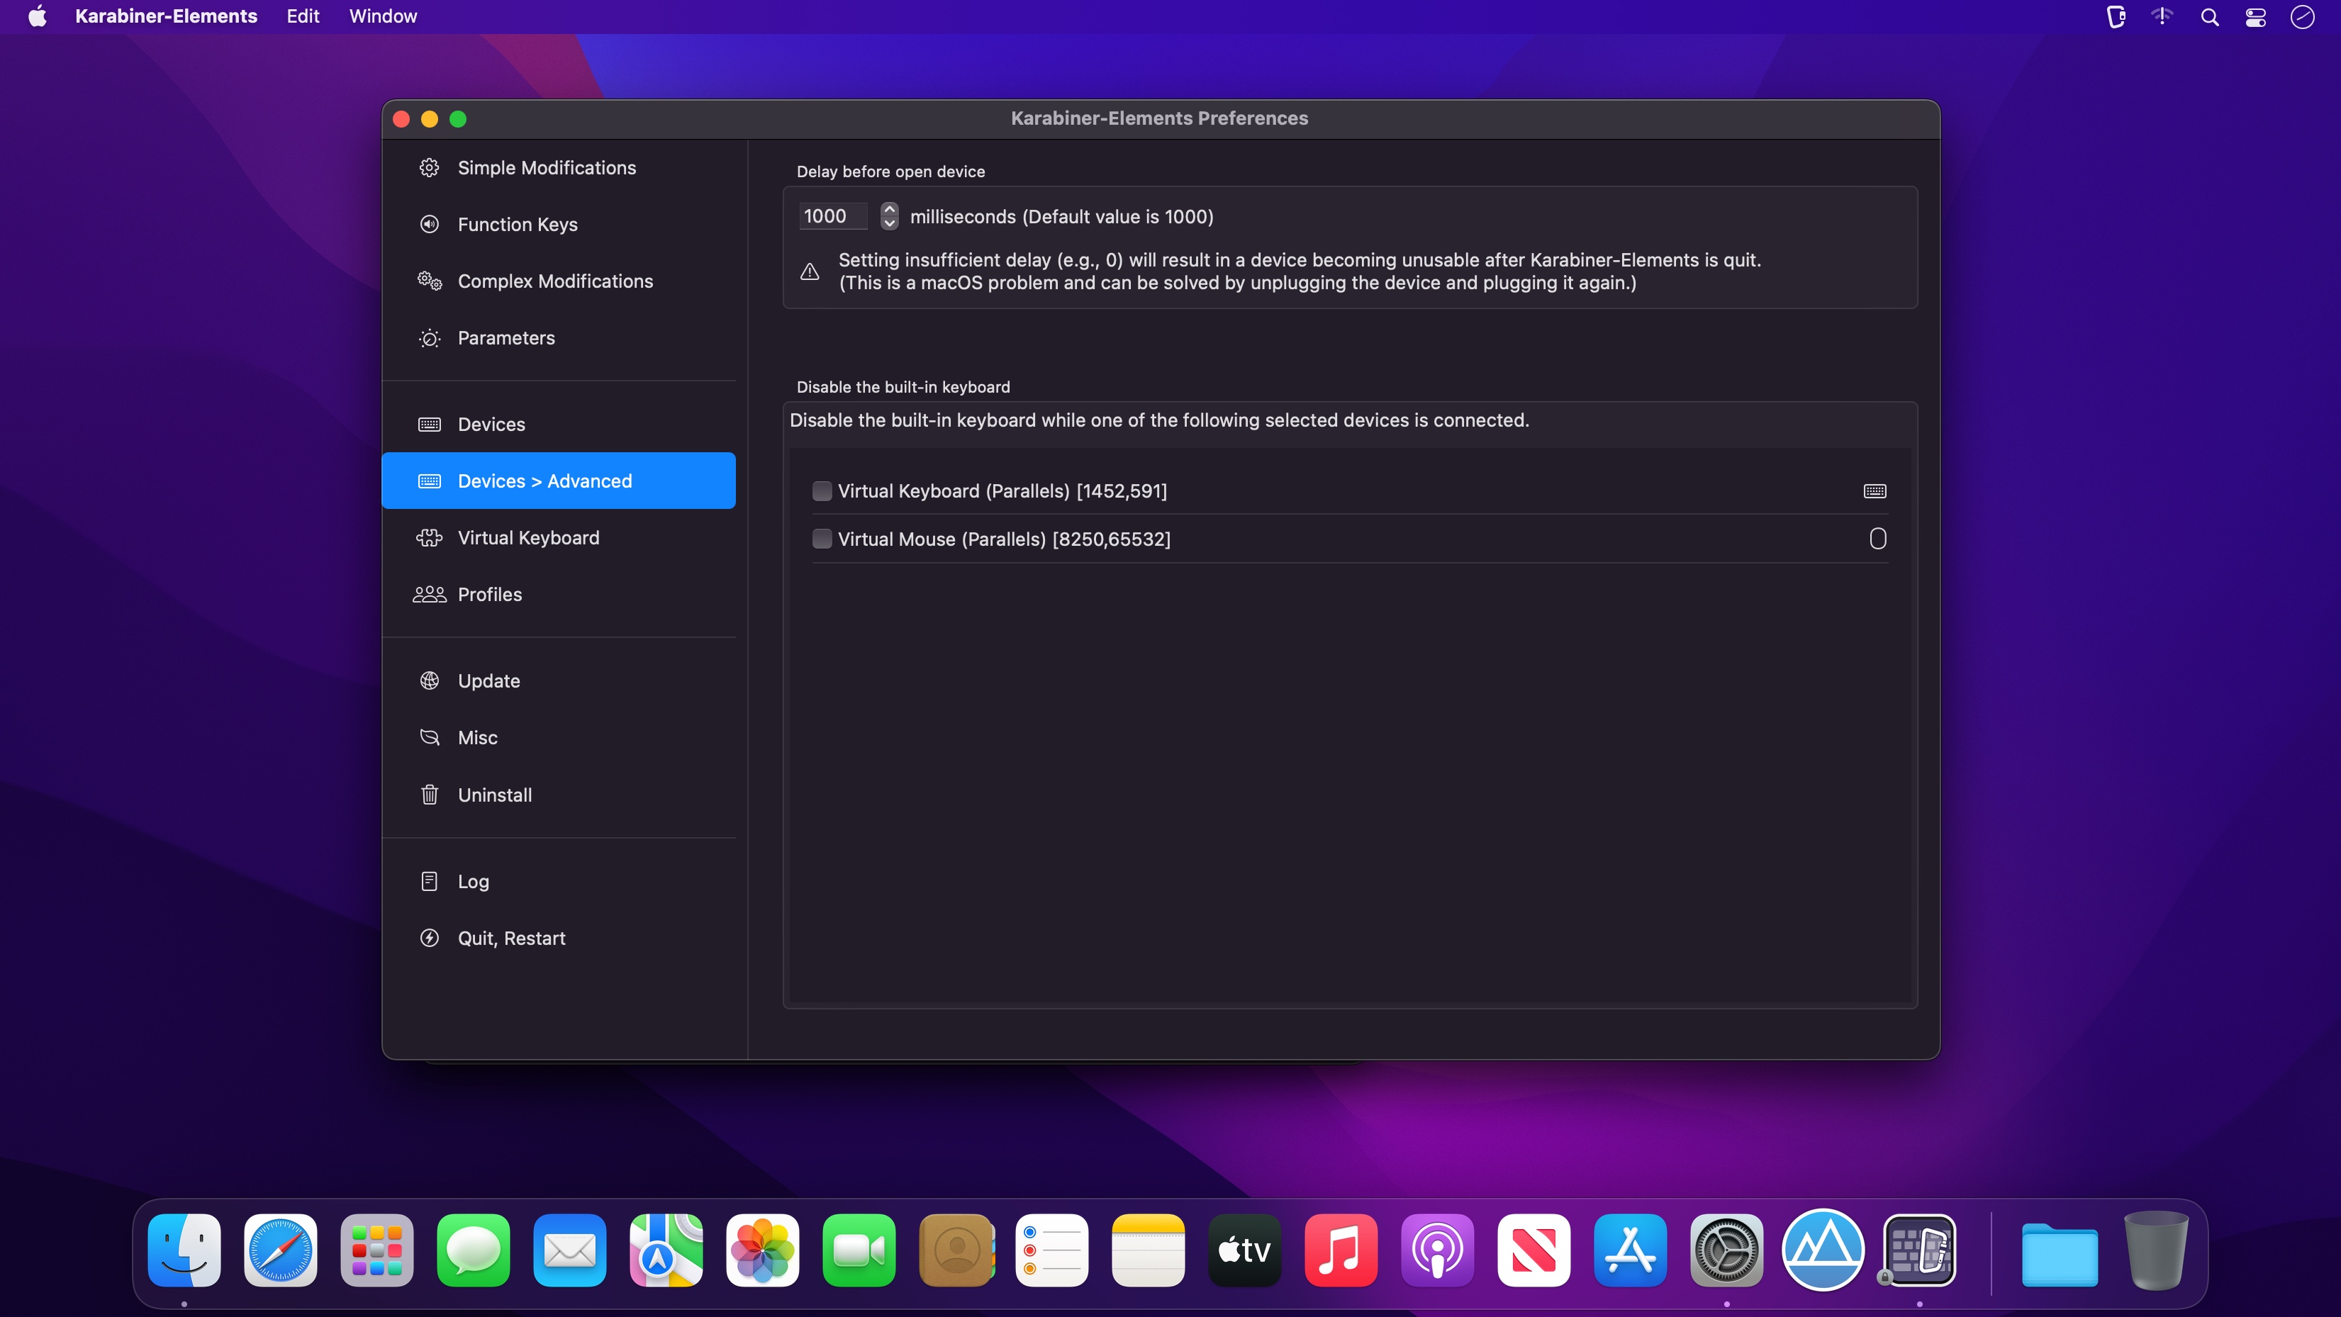The height and width of the screenshot is (1317, 2341).
Task: Open Mail from the Dock
Action: pyautogui.click(x=570, y=1250)
